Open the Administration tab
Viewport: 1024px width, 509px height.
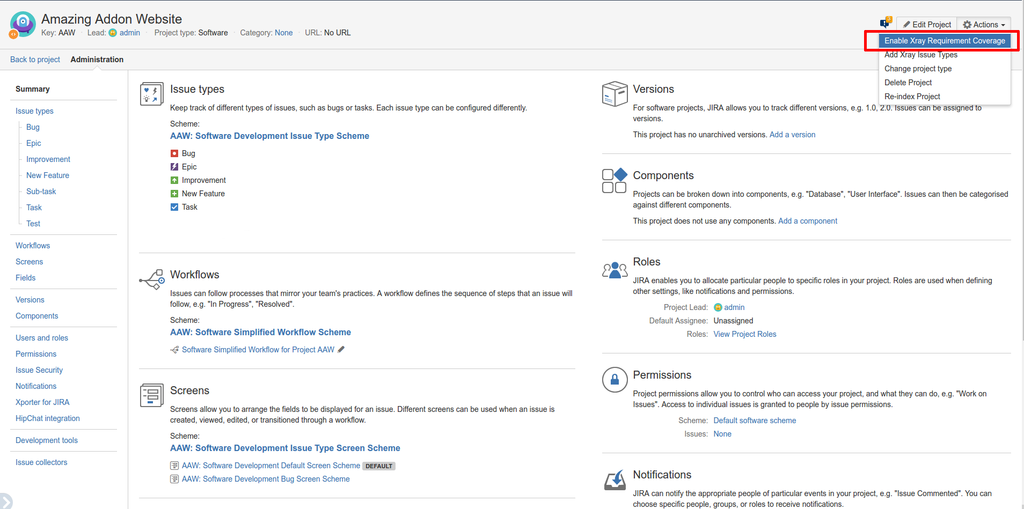(97, 60)
